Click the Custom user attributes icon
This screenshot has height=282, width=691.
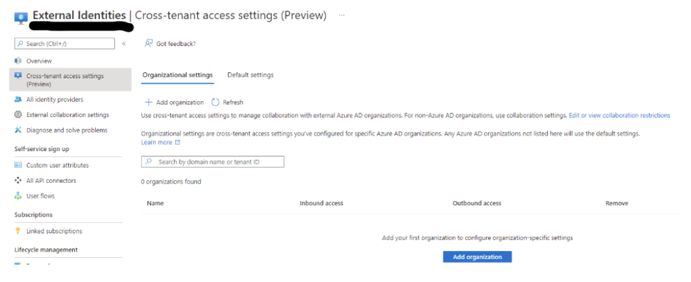click(18, 165)
